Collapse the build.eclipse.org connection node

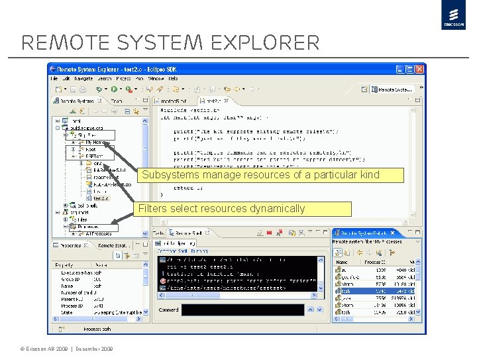[x=58, y=128]
